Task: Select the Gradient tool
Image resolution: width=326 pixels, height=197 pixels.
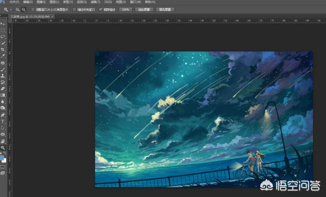Action: pyautogui.click(x=3, y=95)
